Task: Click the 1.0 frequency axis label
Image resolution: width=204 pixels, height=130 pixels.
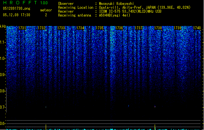Action: 3,58
